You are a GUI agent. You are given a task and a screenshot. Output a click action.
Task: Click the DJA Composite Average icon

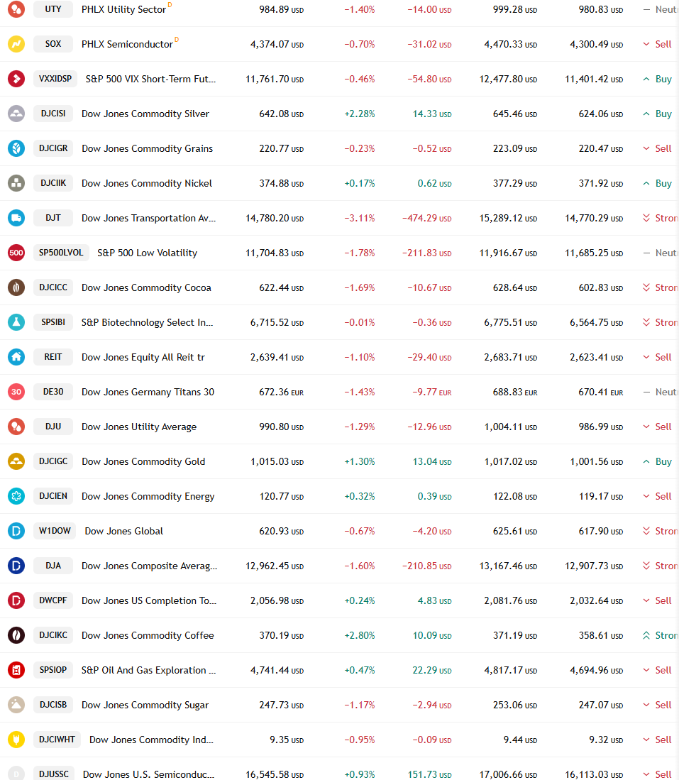click(x=16, y=566)
